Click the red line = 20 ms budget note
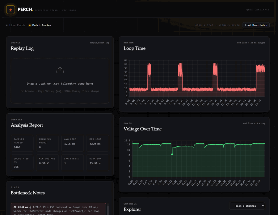This screenshot has height=215, width=278. click(x=251, y=43)
